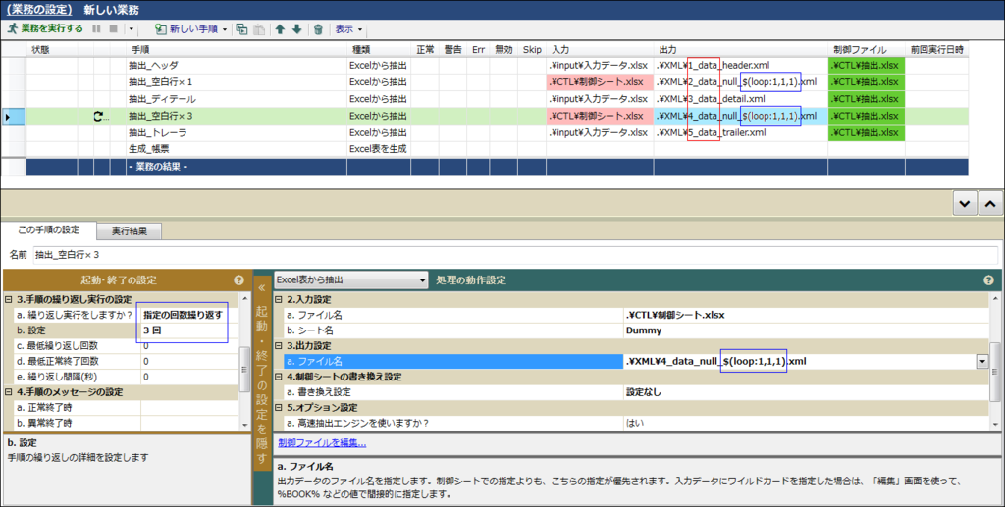The width and height of the screenshot is (1005, 507).
Task: Run the job with 業務を実行する
Action: (45, 28)
